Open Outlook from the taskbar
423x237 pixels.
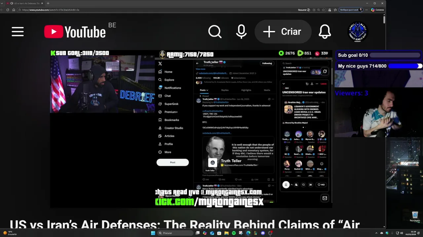pos(212,233)
